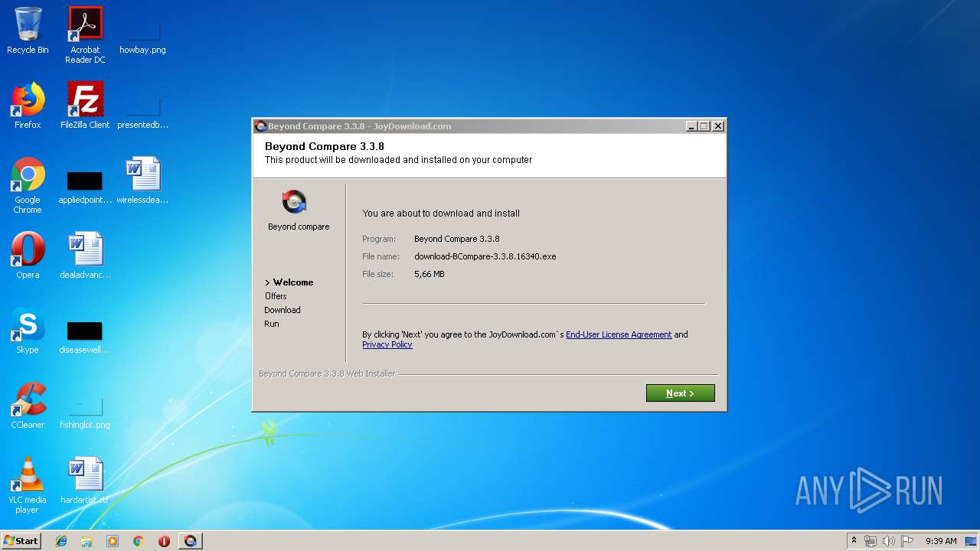
Task: Launch Opera desktop shortcut
Action: [28, 256]
